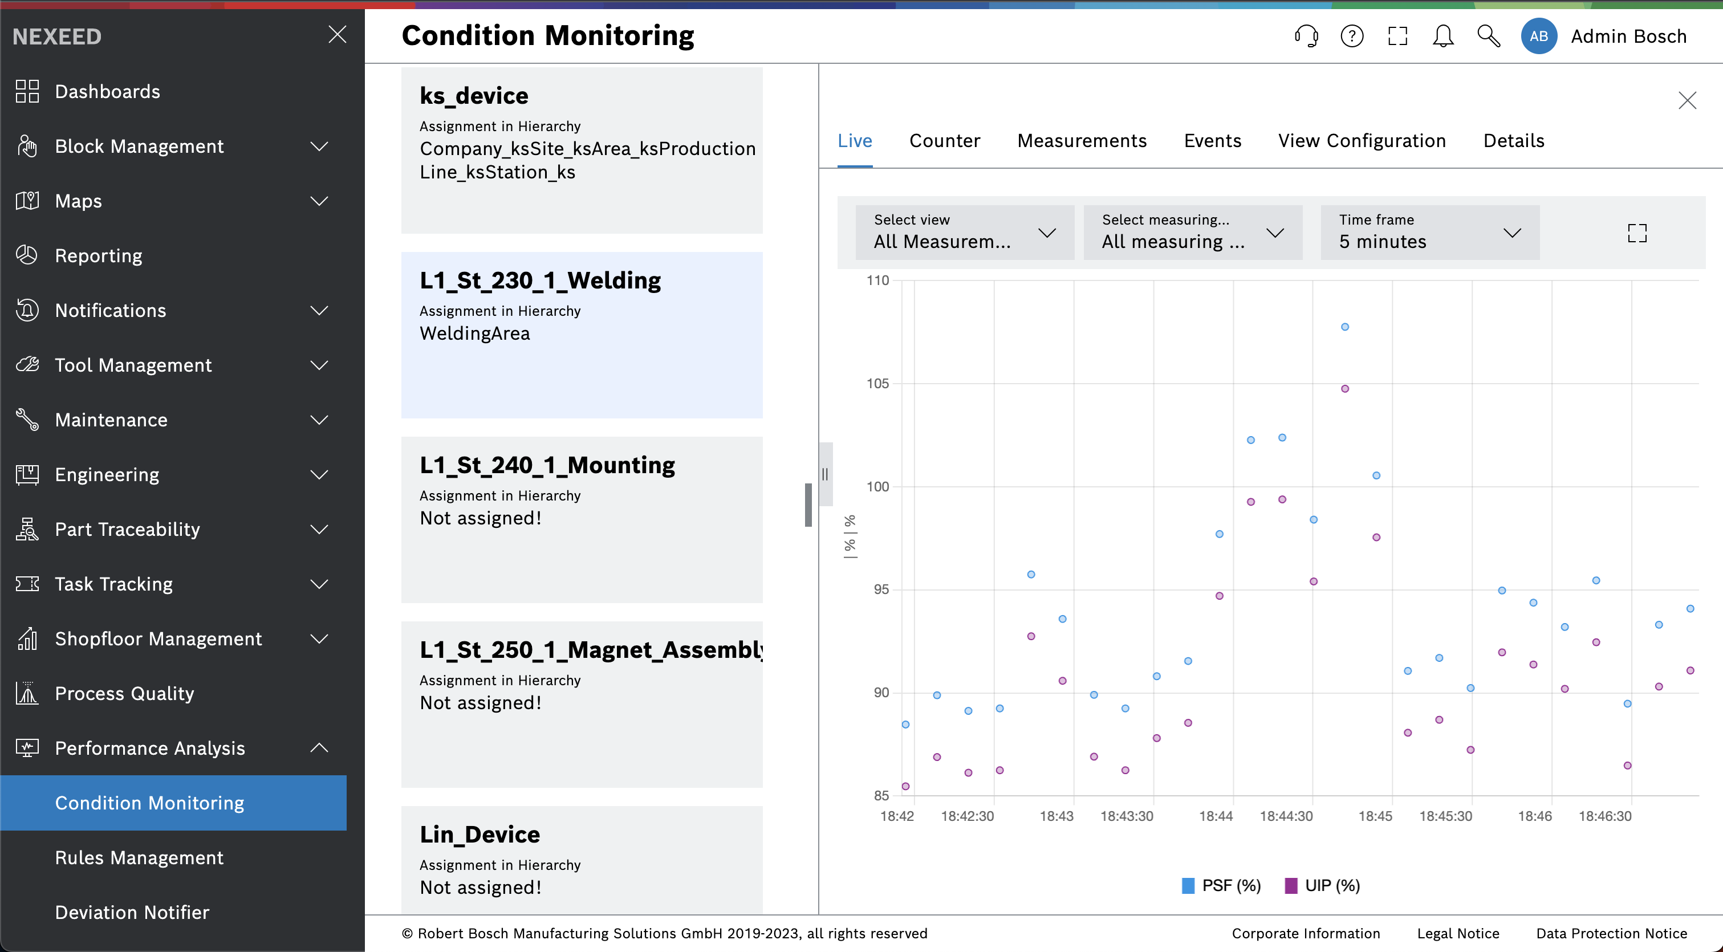The image size is (1723, 952).
Task: Toggle UIP (%) series in legend
Action: [x=1322, y=885]
